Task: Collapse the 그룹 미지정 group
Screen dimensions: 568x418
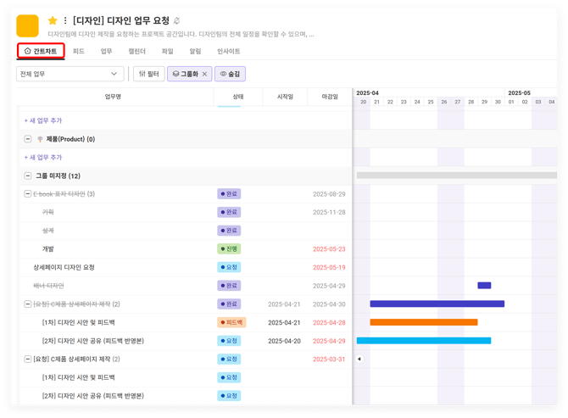Action: 28,176
